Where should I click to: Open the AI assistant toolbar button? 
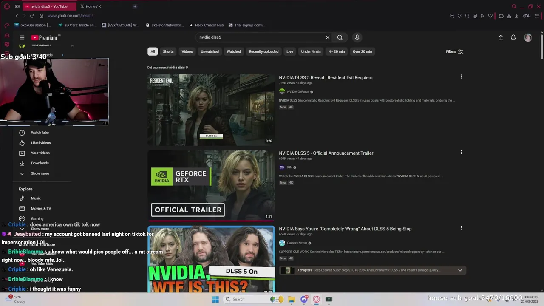point(527,16)
